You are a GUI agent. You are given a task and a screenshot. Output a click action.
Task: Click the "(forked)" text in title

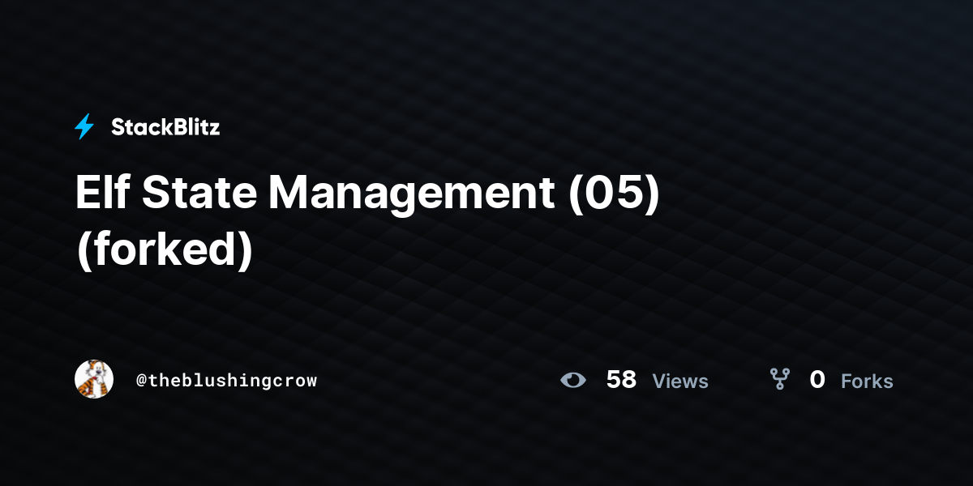[x=165, y=250]
